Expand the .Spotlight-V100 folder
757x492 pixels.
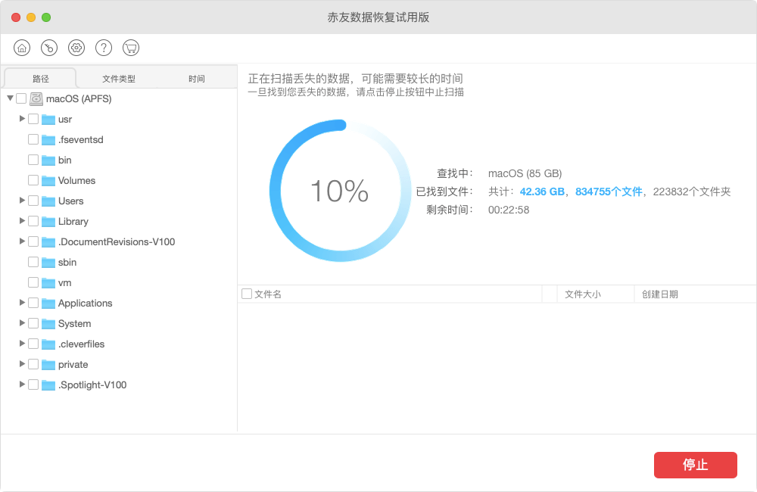(22, 384)
